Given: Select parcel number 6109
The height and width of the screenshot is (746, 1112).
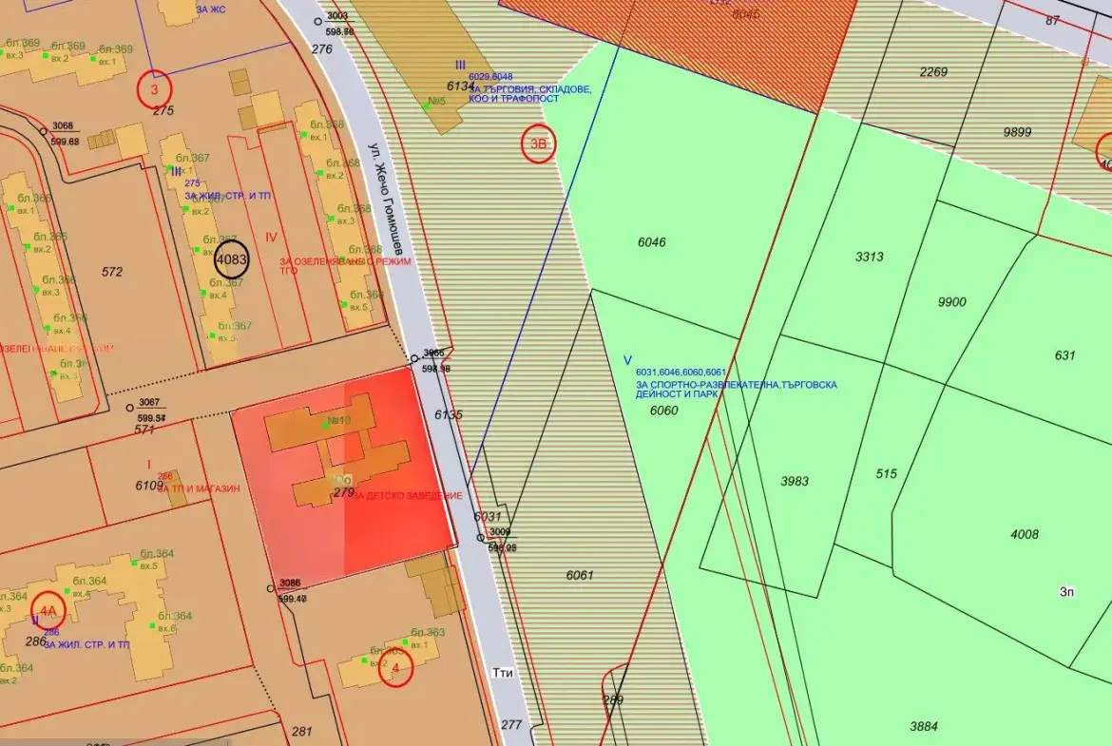Looking at the screenshot, I should tap(149, 486).
